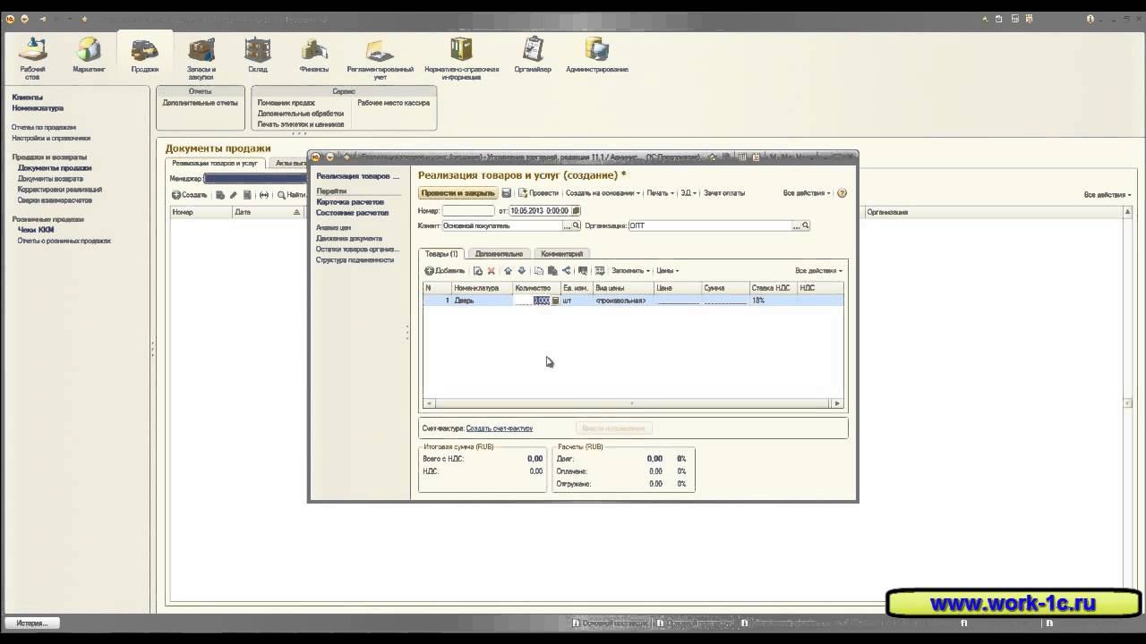Open the Продажи section
1146x644 pixels.
point(144,55)
